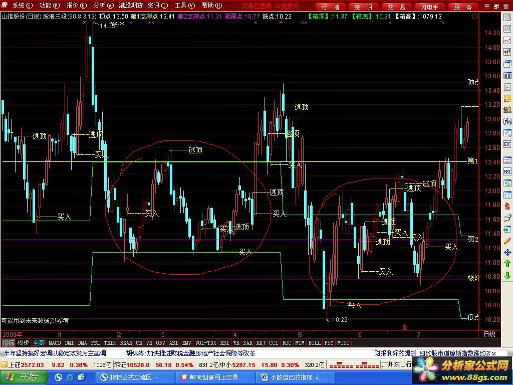Image resolution: width=513 pixels, height=385 pixels.
Task: Click the cascaded windows list sidebar icon
Action: [x=507, y=64]
